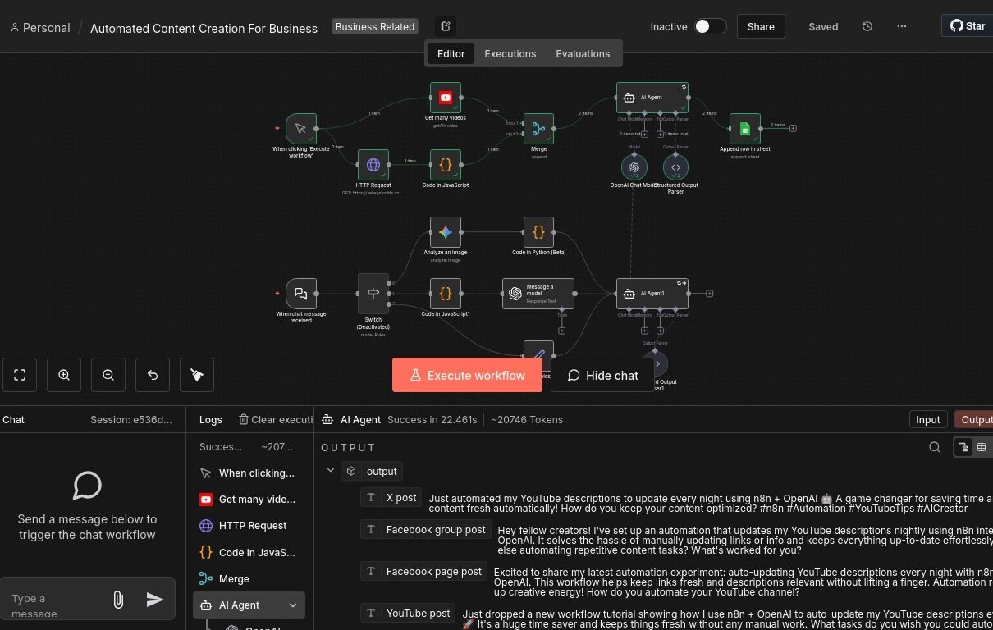
Task: Select the 'Get many videos' YouTube node
Action: 446,98
